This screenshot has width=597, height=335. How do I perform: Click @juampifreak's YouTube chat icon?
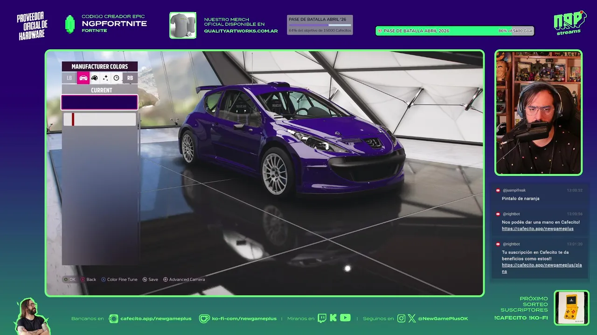click(x=498, y=190)
